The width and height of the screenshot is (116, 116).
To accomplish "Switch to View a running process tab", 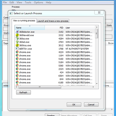I will point(24,21).
